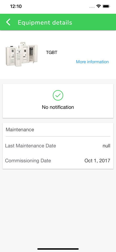Tap the null maintenance date value
The image size is (116, 252).
(106, 146)
